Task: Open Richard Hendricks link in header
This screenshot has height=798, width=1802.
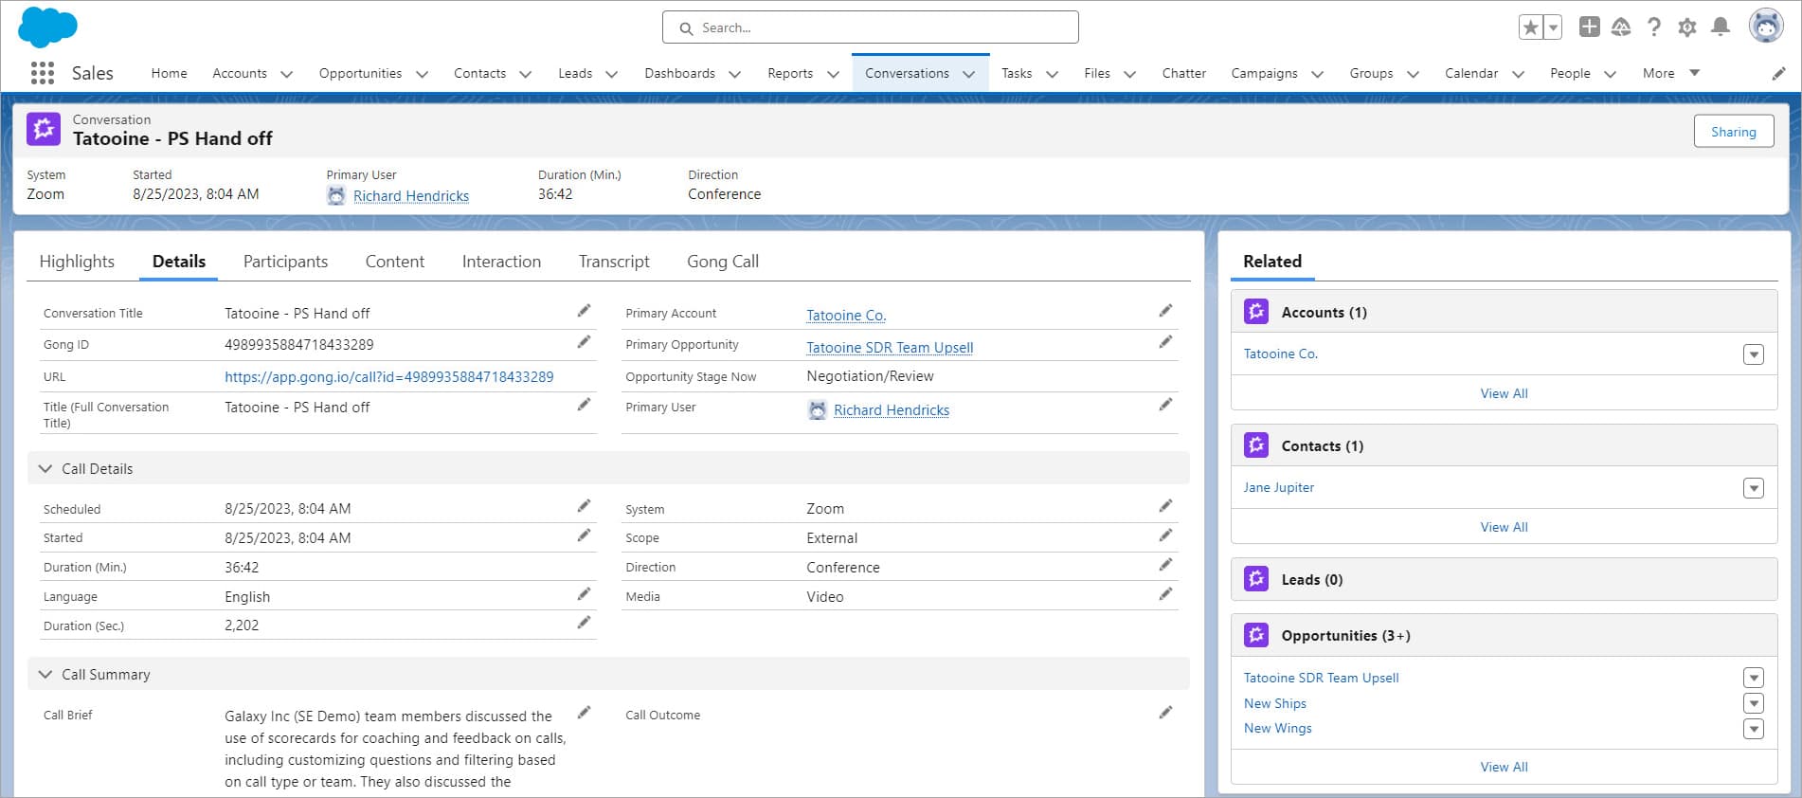Action: coord(411,196)
